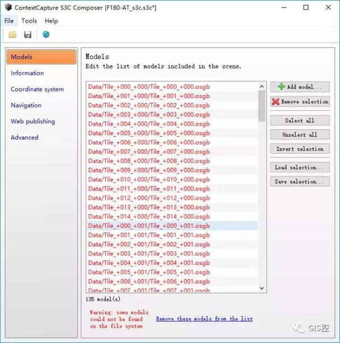Click the 135 model(s) count label
Image resolution: width=340 pixels, height=343 pixels.
tap(103, 299)
